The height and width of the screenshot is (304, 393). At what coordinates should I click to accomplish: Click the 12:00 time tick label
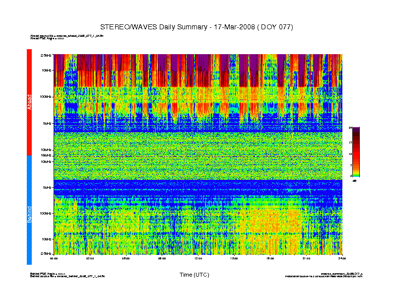198,258
